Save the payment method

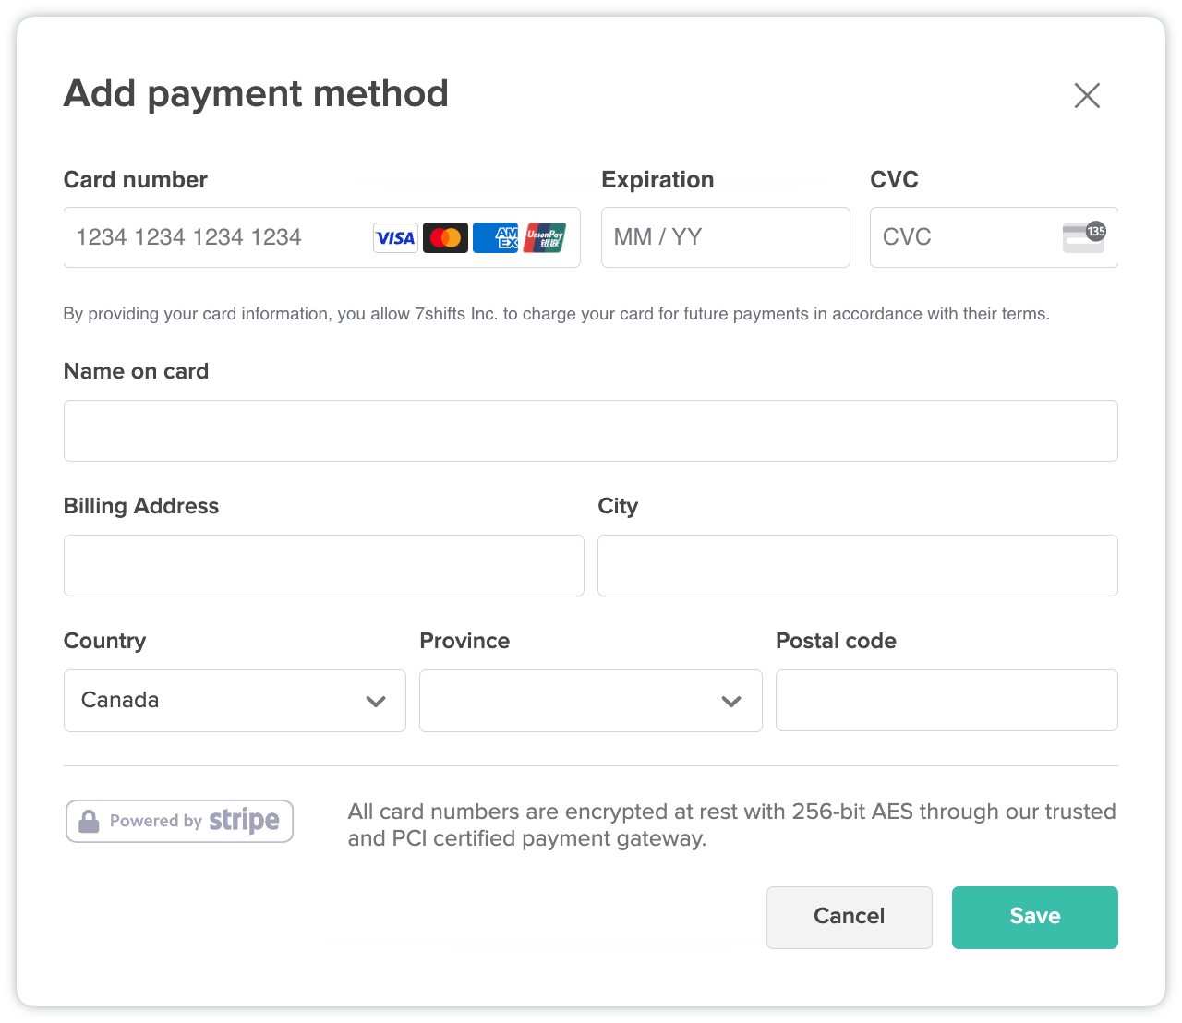pos(1034,917)
